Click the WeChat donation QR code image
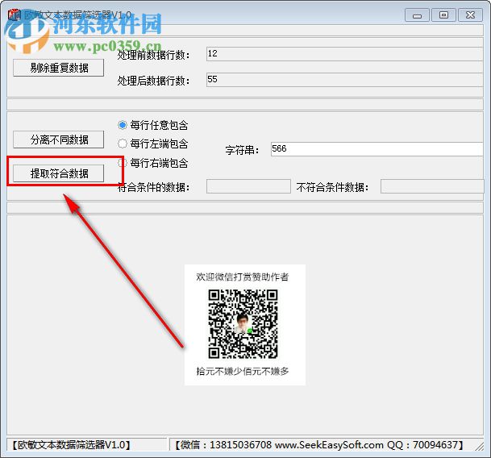Image resolution: width=491 pixels, height=458 pixels. point(243,324)
